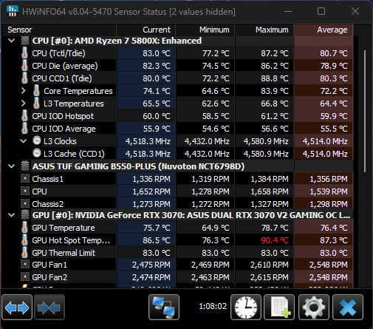Click the expand layout arrows button

[x=17, y=307]
